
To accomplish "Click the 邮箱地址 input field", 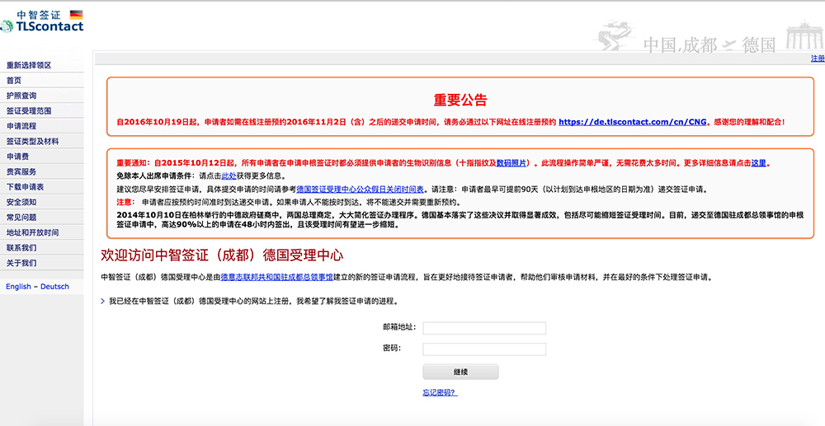I will click(484, 328).
